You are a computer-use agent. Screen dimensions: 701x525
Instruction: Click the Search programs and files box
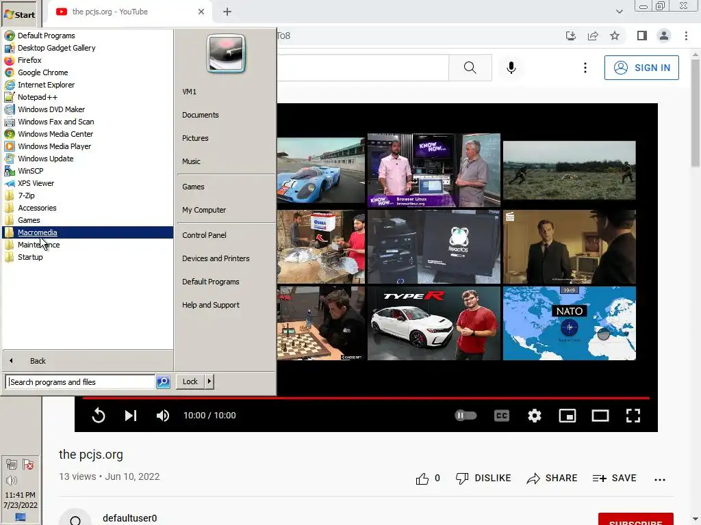point(81,381)
